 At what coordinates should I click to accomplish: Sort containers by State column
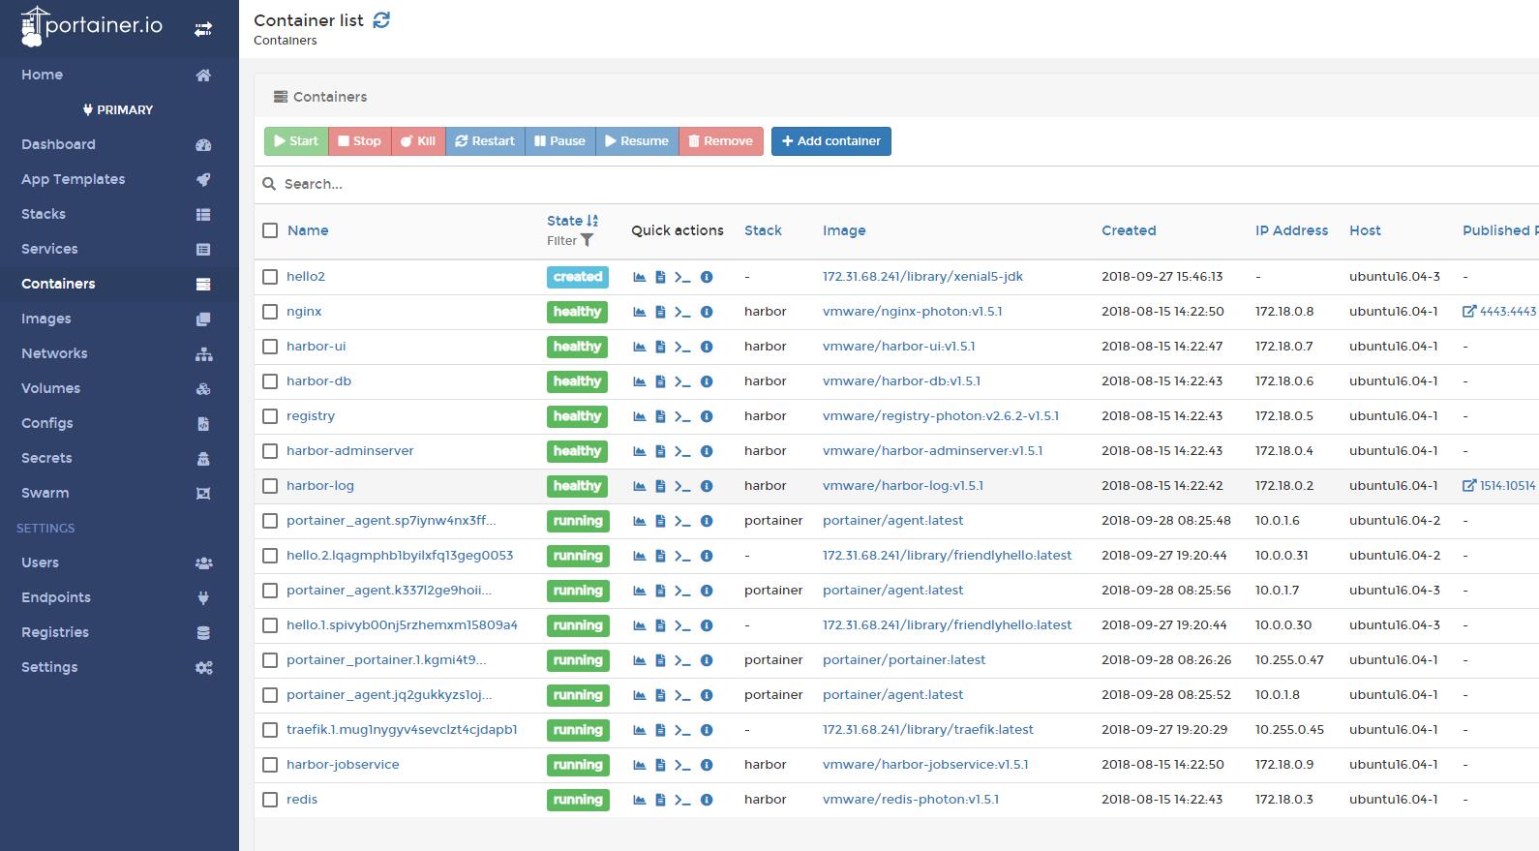[572, 221]
